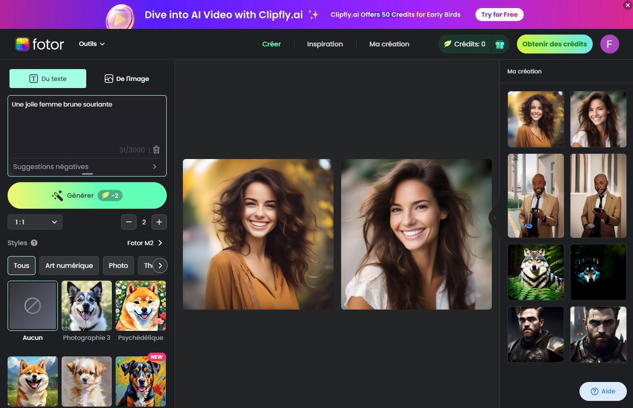The image size is (633, 408).
Task: Decrease image count with the minus icon
Action: [129, 222]
